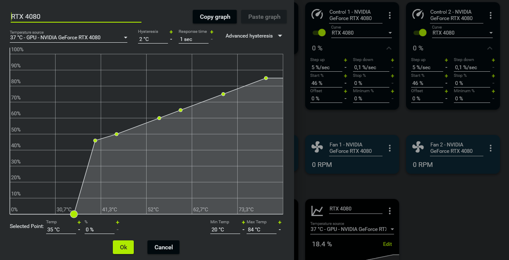
Task: Click the selected point Temp 35 °C field
Action: pos(61,230)
